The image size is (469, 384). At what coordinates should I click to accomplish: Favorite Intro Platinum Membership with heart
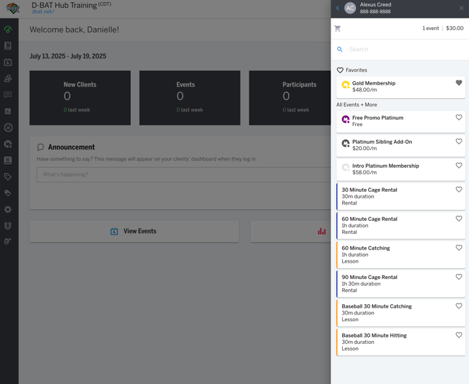pos(459,166)
